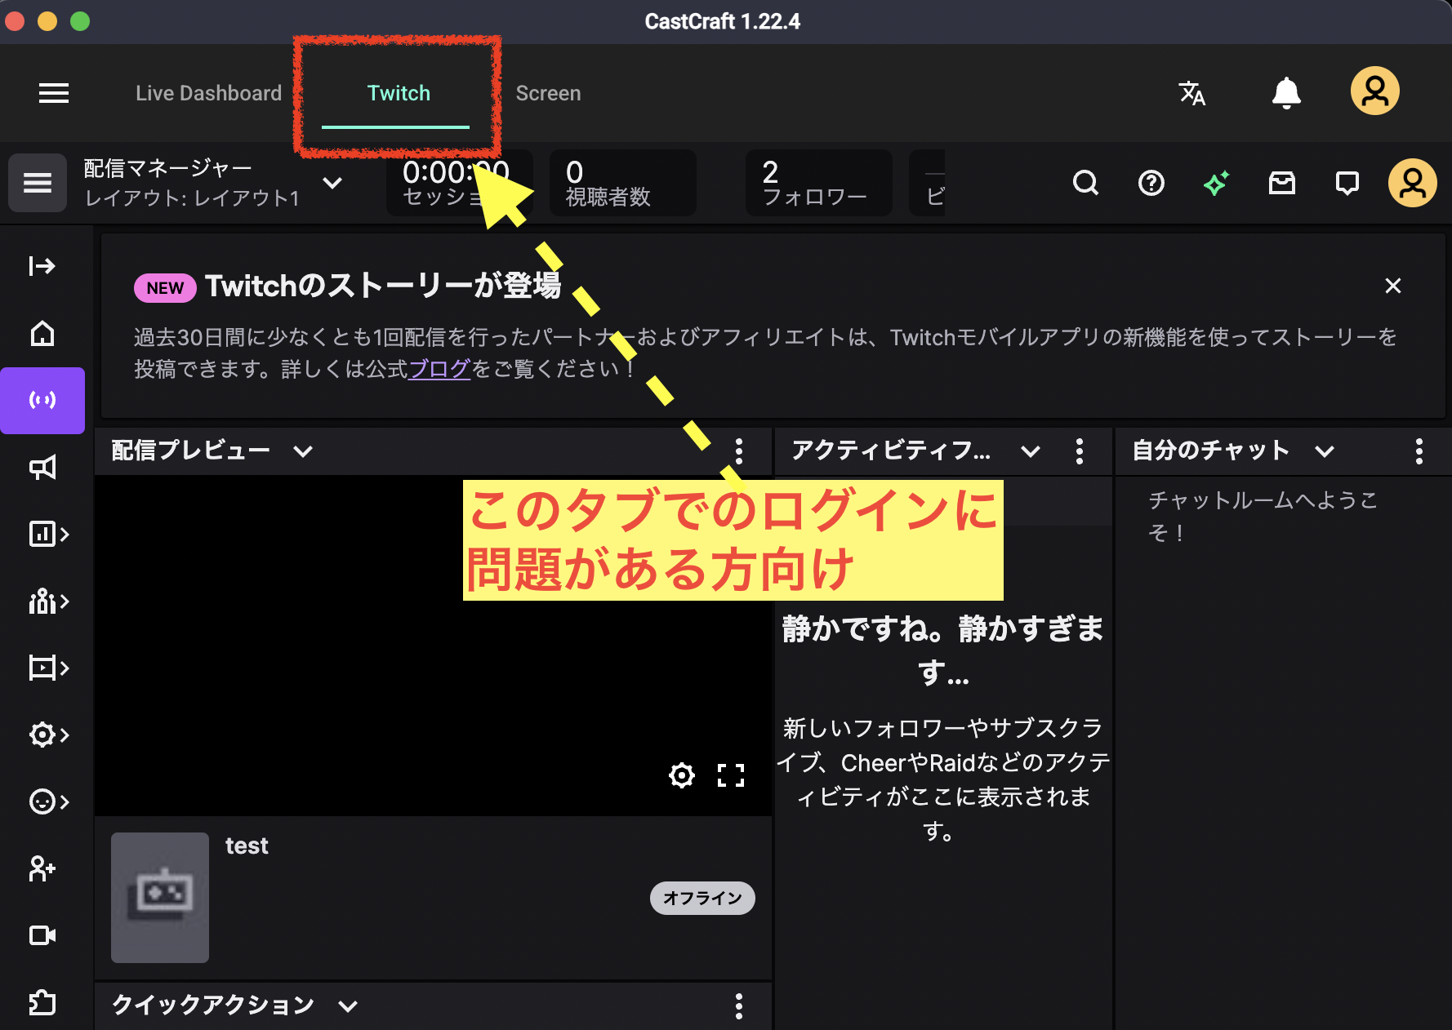The height and width of the screenshot is (1030, 1452).
Task: Go to the Home sidebar icon
Action: pos(42,333)
